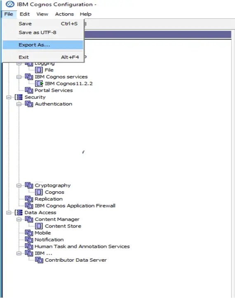
Task: Collapse the Authentication node
Action: point(19,104)
